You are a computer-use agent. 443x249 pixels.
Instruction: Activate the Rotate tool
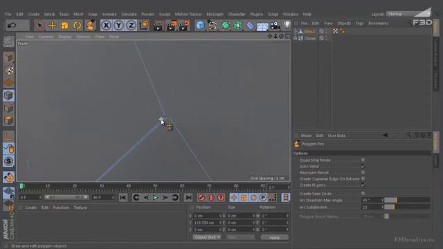pos(77,26)
